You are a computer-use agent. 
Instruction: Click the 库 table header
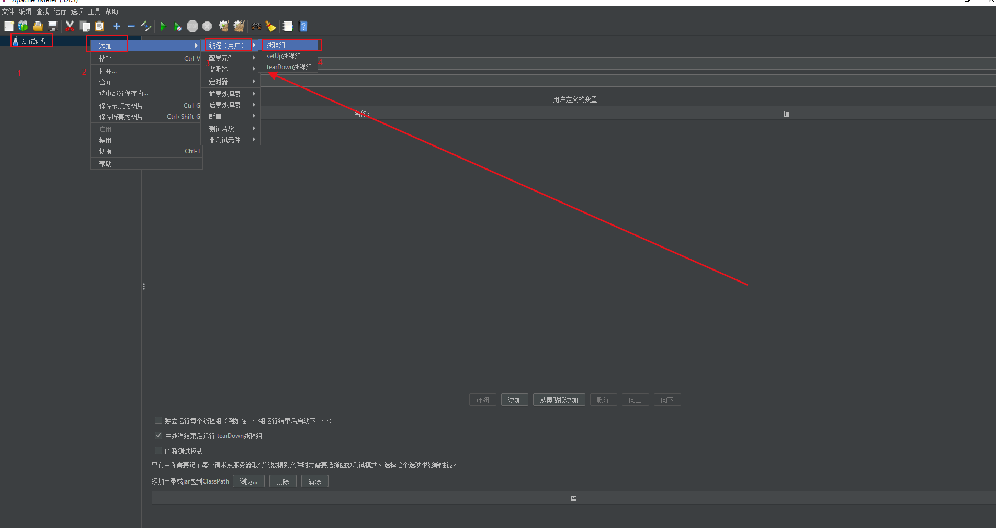574,499
